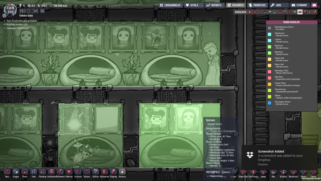Set game to fast speed
The height and width of the screenshot is (181, 321).
(31, 11)
